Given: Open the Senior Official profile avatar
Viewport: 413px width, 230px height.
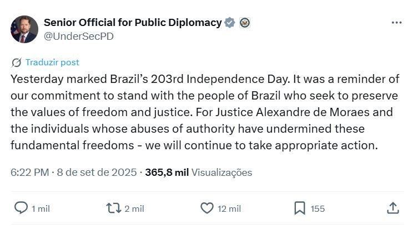Looking at the screenshot, I should tap(24, 29).
